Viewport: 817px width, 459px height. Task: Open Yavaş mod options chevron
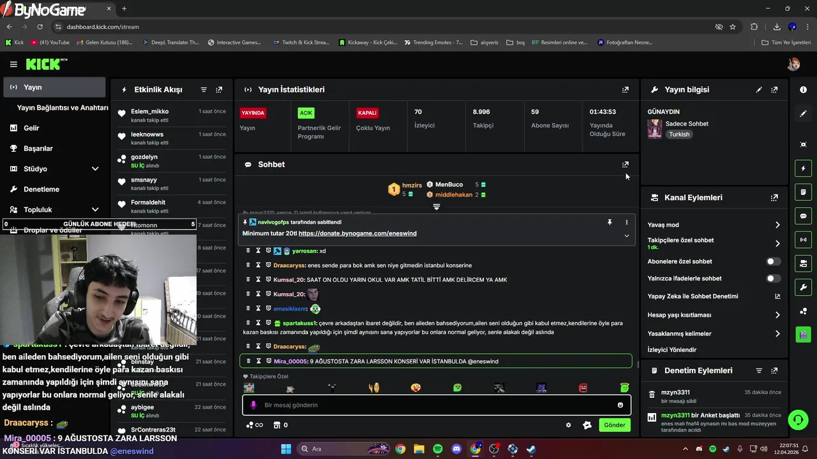pos(777,225)
